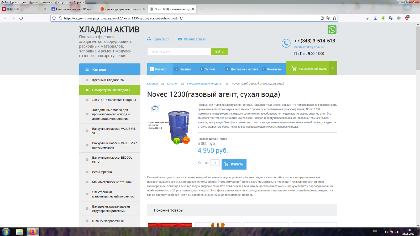Open Услуги in top navigation
The height and width of the screenshot is (236, 420).
click(210, 69)
